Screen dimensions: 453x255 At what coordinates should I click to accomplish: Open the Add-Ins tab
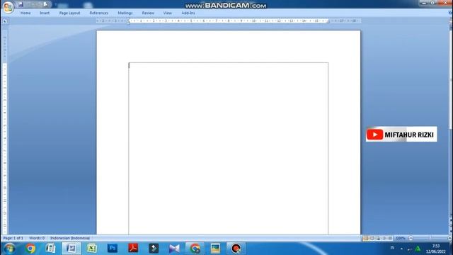point(188,13)
